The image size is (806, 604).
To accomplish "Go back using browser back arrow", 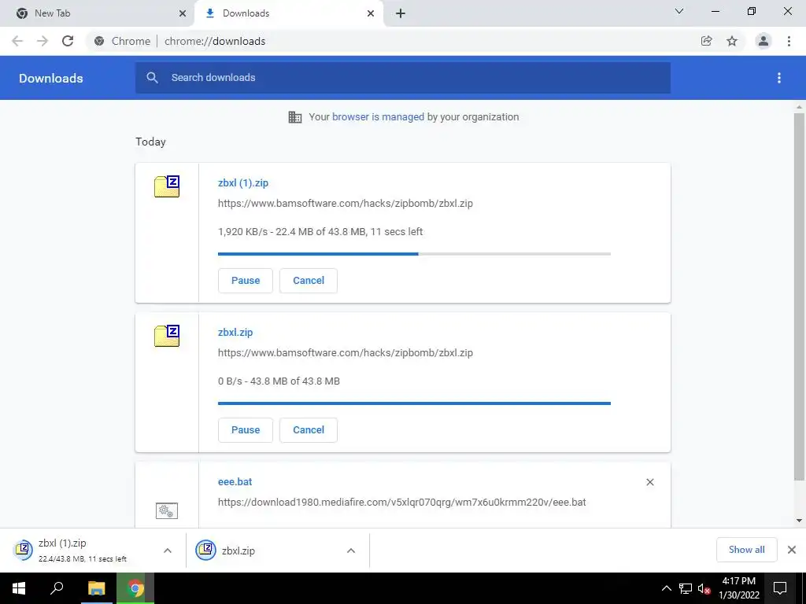I will [x=17, y=41].
